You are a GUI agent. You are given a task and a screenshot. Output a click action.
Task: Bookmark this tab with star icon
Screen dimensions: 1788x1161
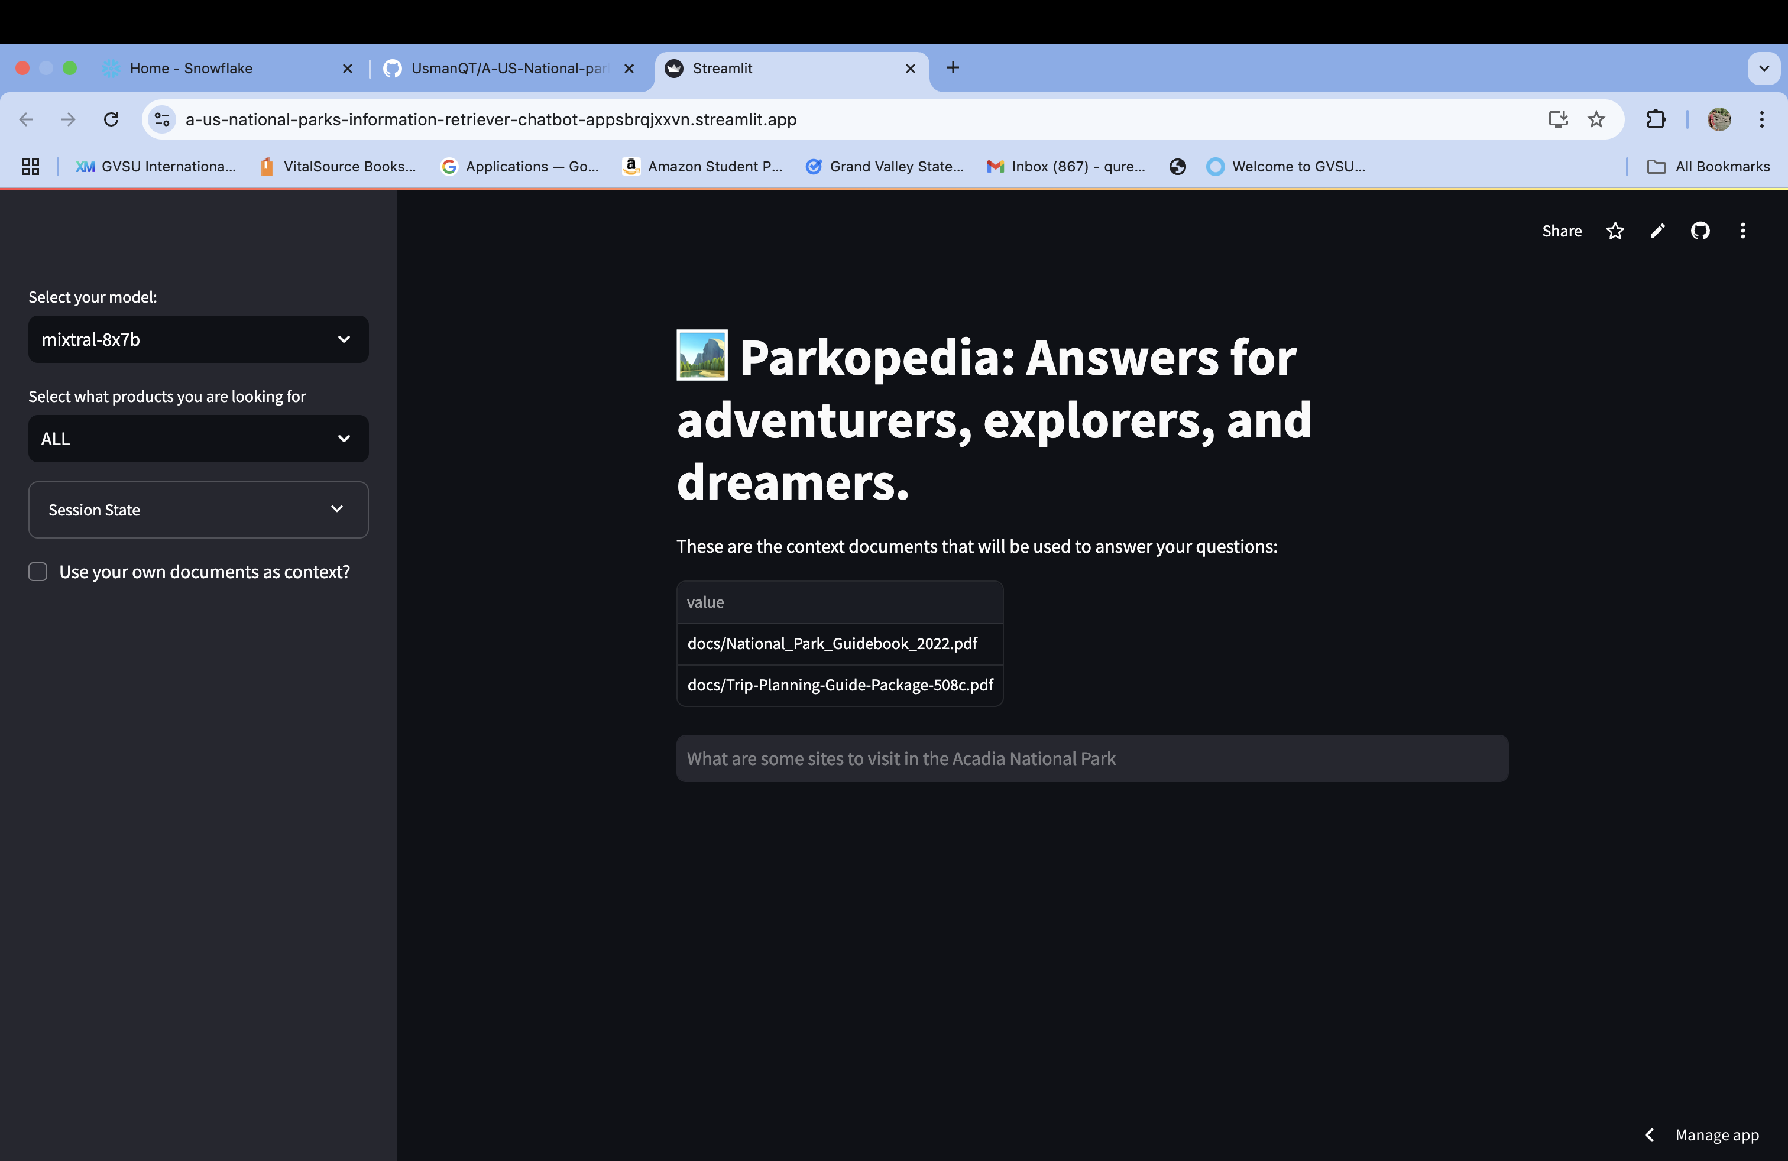[x=1596, y=119]
